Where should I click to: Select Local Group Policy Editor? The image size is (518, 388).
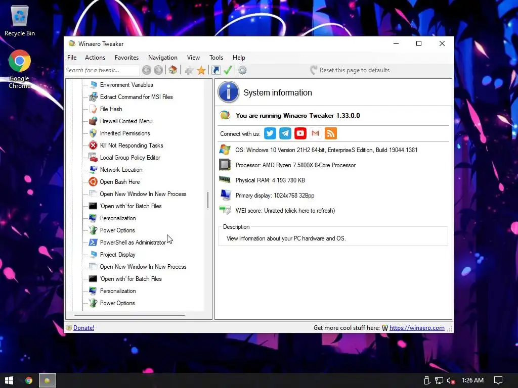[x=130, y=158]
